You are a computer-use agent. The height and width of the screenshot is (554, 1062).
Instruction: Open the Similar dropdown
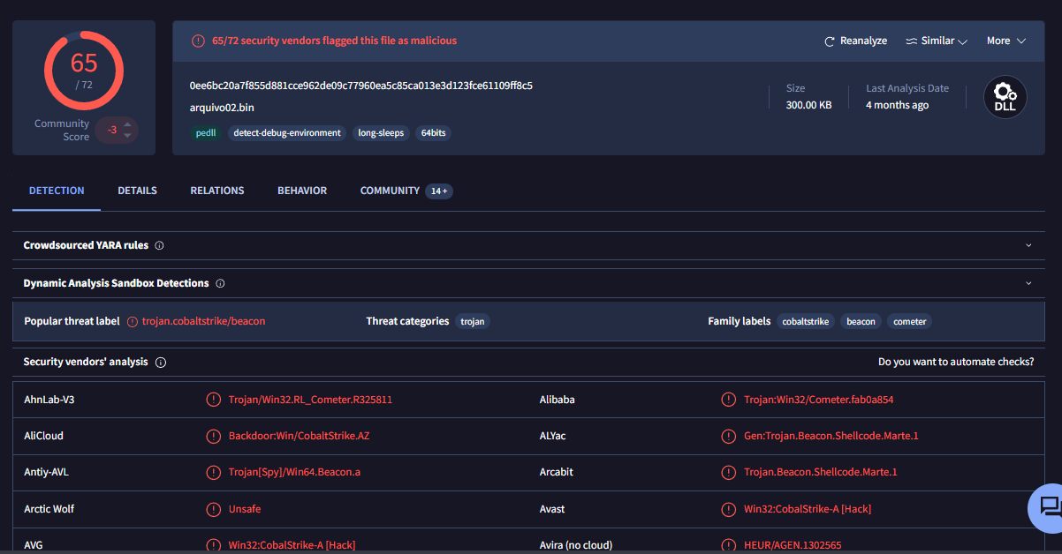937,41
